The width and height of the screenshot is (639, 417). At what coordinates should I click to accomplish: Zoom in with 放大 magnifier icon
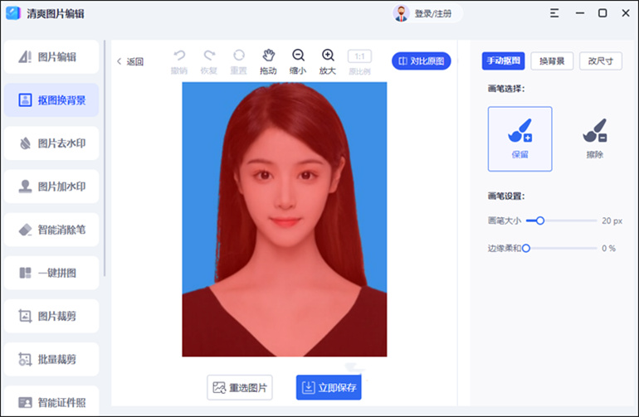[x=328, y=56]
